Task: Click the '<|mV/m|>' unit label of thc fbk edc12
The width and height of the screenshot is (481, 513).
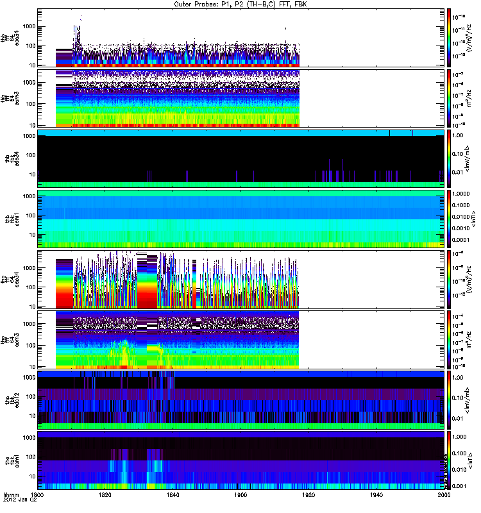Action: pyautogui.click(x=468, y=400)
